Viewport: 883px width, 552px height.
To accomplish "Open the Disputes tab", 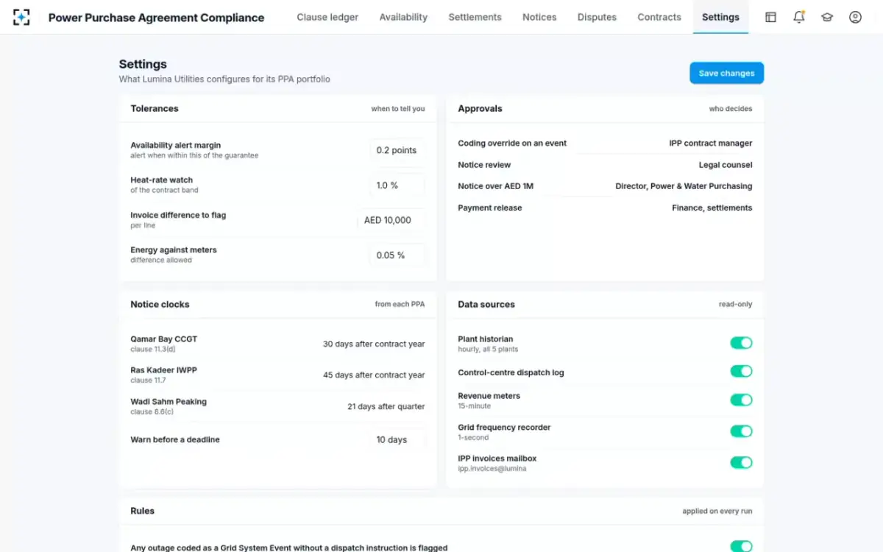I will coord(597,17).
